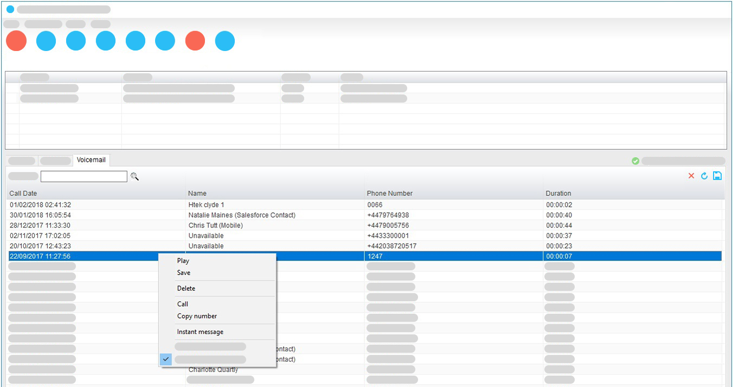Click phone number +4433300001
Viewport: 745px width, 387px height.
(388, 236)
